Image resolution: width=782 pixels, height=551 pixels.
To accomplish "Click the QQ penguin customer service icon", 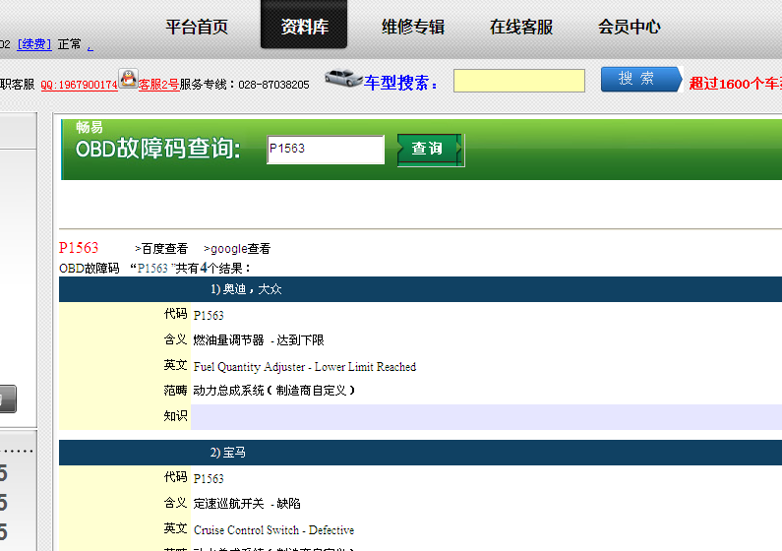I will 127,79.
